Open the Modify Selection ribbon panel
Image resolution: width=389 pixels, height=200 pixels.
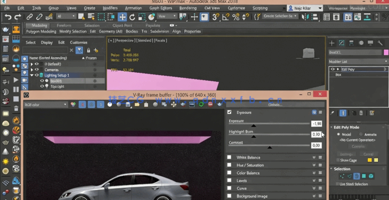(73, 31)
